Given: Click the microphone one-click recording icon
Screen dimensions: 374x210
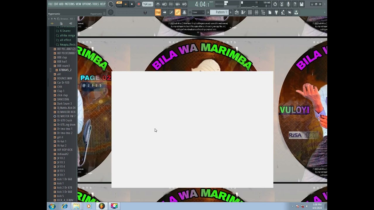Looking at the screenshot, I should (288, 4).
